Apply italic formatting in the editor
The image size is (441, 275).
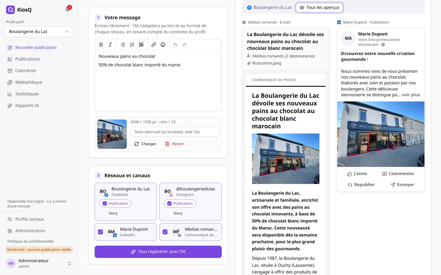click(110, 45)
